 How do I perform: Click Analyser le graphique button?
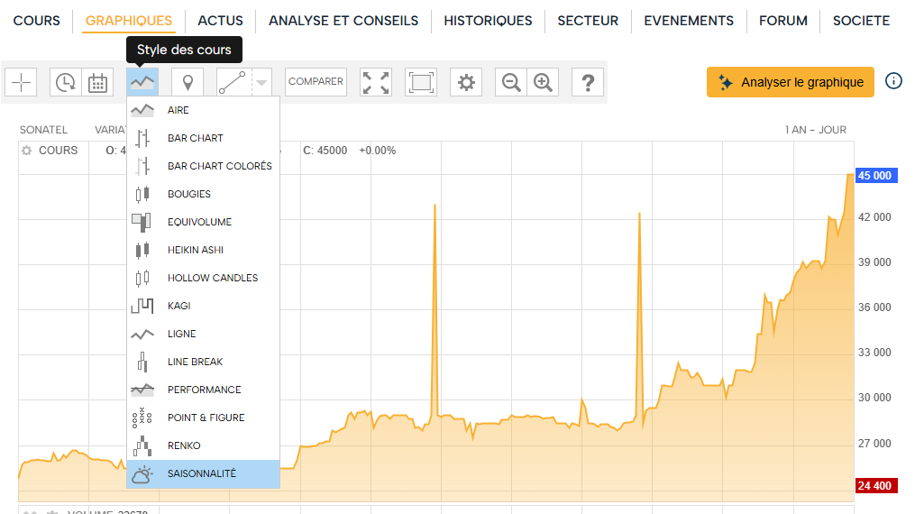click(x=791, y=82)
